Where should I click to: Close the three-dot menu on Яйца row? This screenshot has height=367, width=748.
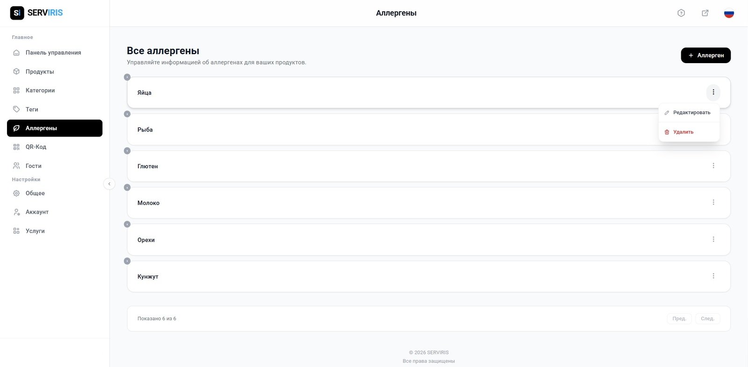713,92
